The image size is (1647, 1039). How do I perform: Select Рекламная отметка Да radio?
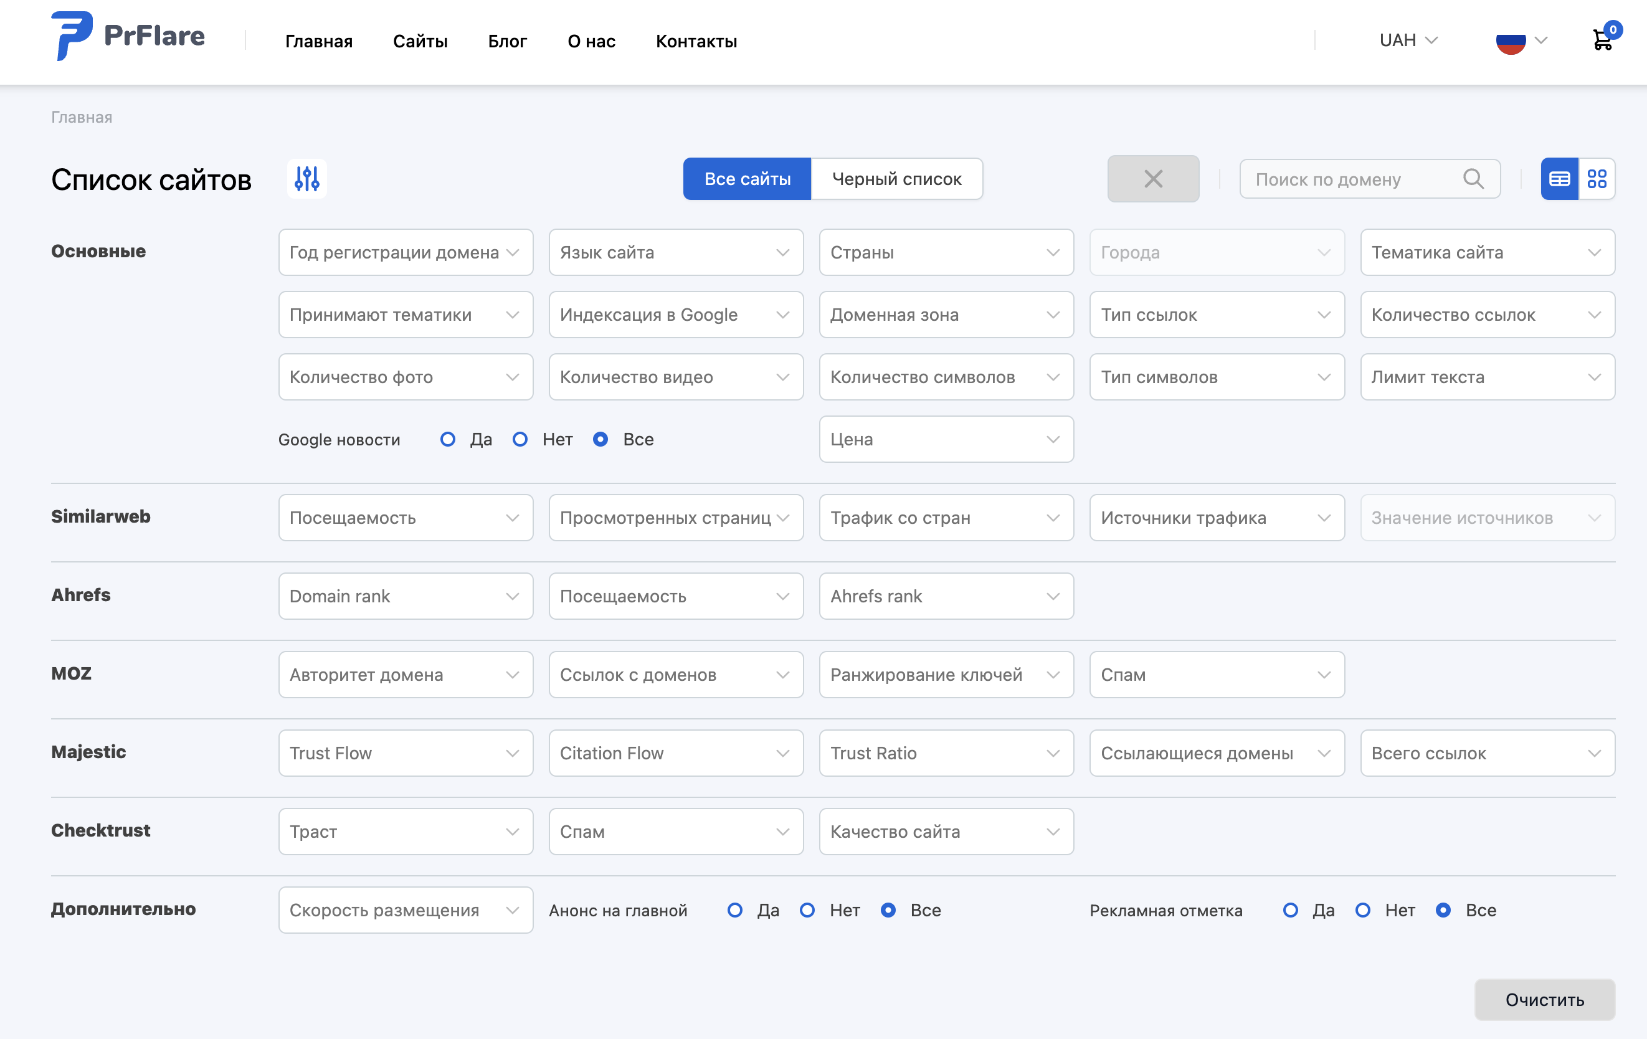(x=1291, y=909)
